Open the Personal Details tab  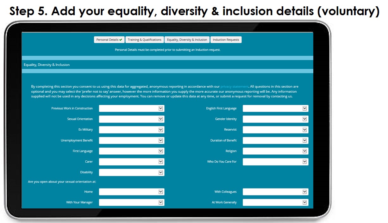point(109,40)
